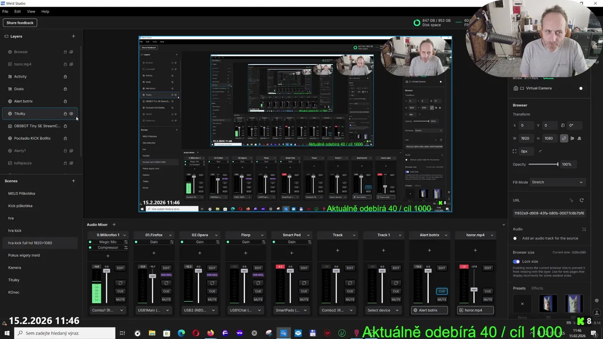Add effect to Alert botrix track
Screen dimensions: 603x339
pos(429,250)
